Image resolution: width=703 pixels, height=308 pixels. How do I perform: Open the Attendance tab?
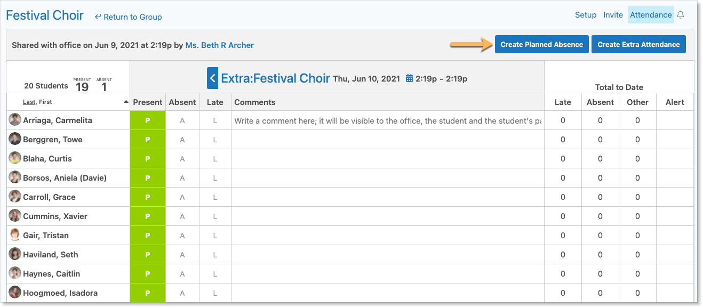point(651,15)
